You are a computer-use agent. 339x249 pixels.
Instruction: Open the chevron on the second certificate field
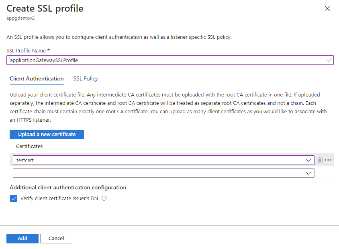308,173
